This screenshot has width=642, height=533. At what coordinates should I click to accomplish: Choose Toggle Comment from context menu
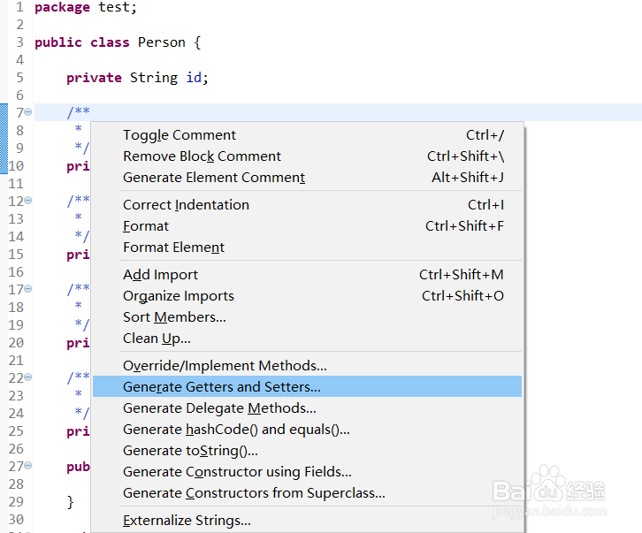click(x=307, y=135)
